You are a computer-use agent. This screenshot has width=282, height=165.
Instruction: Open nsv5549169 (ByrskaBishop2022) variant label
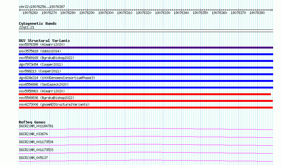point(47,58)
